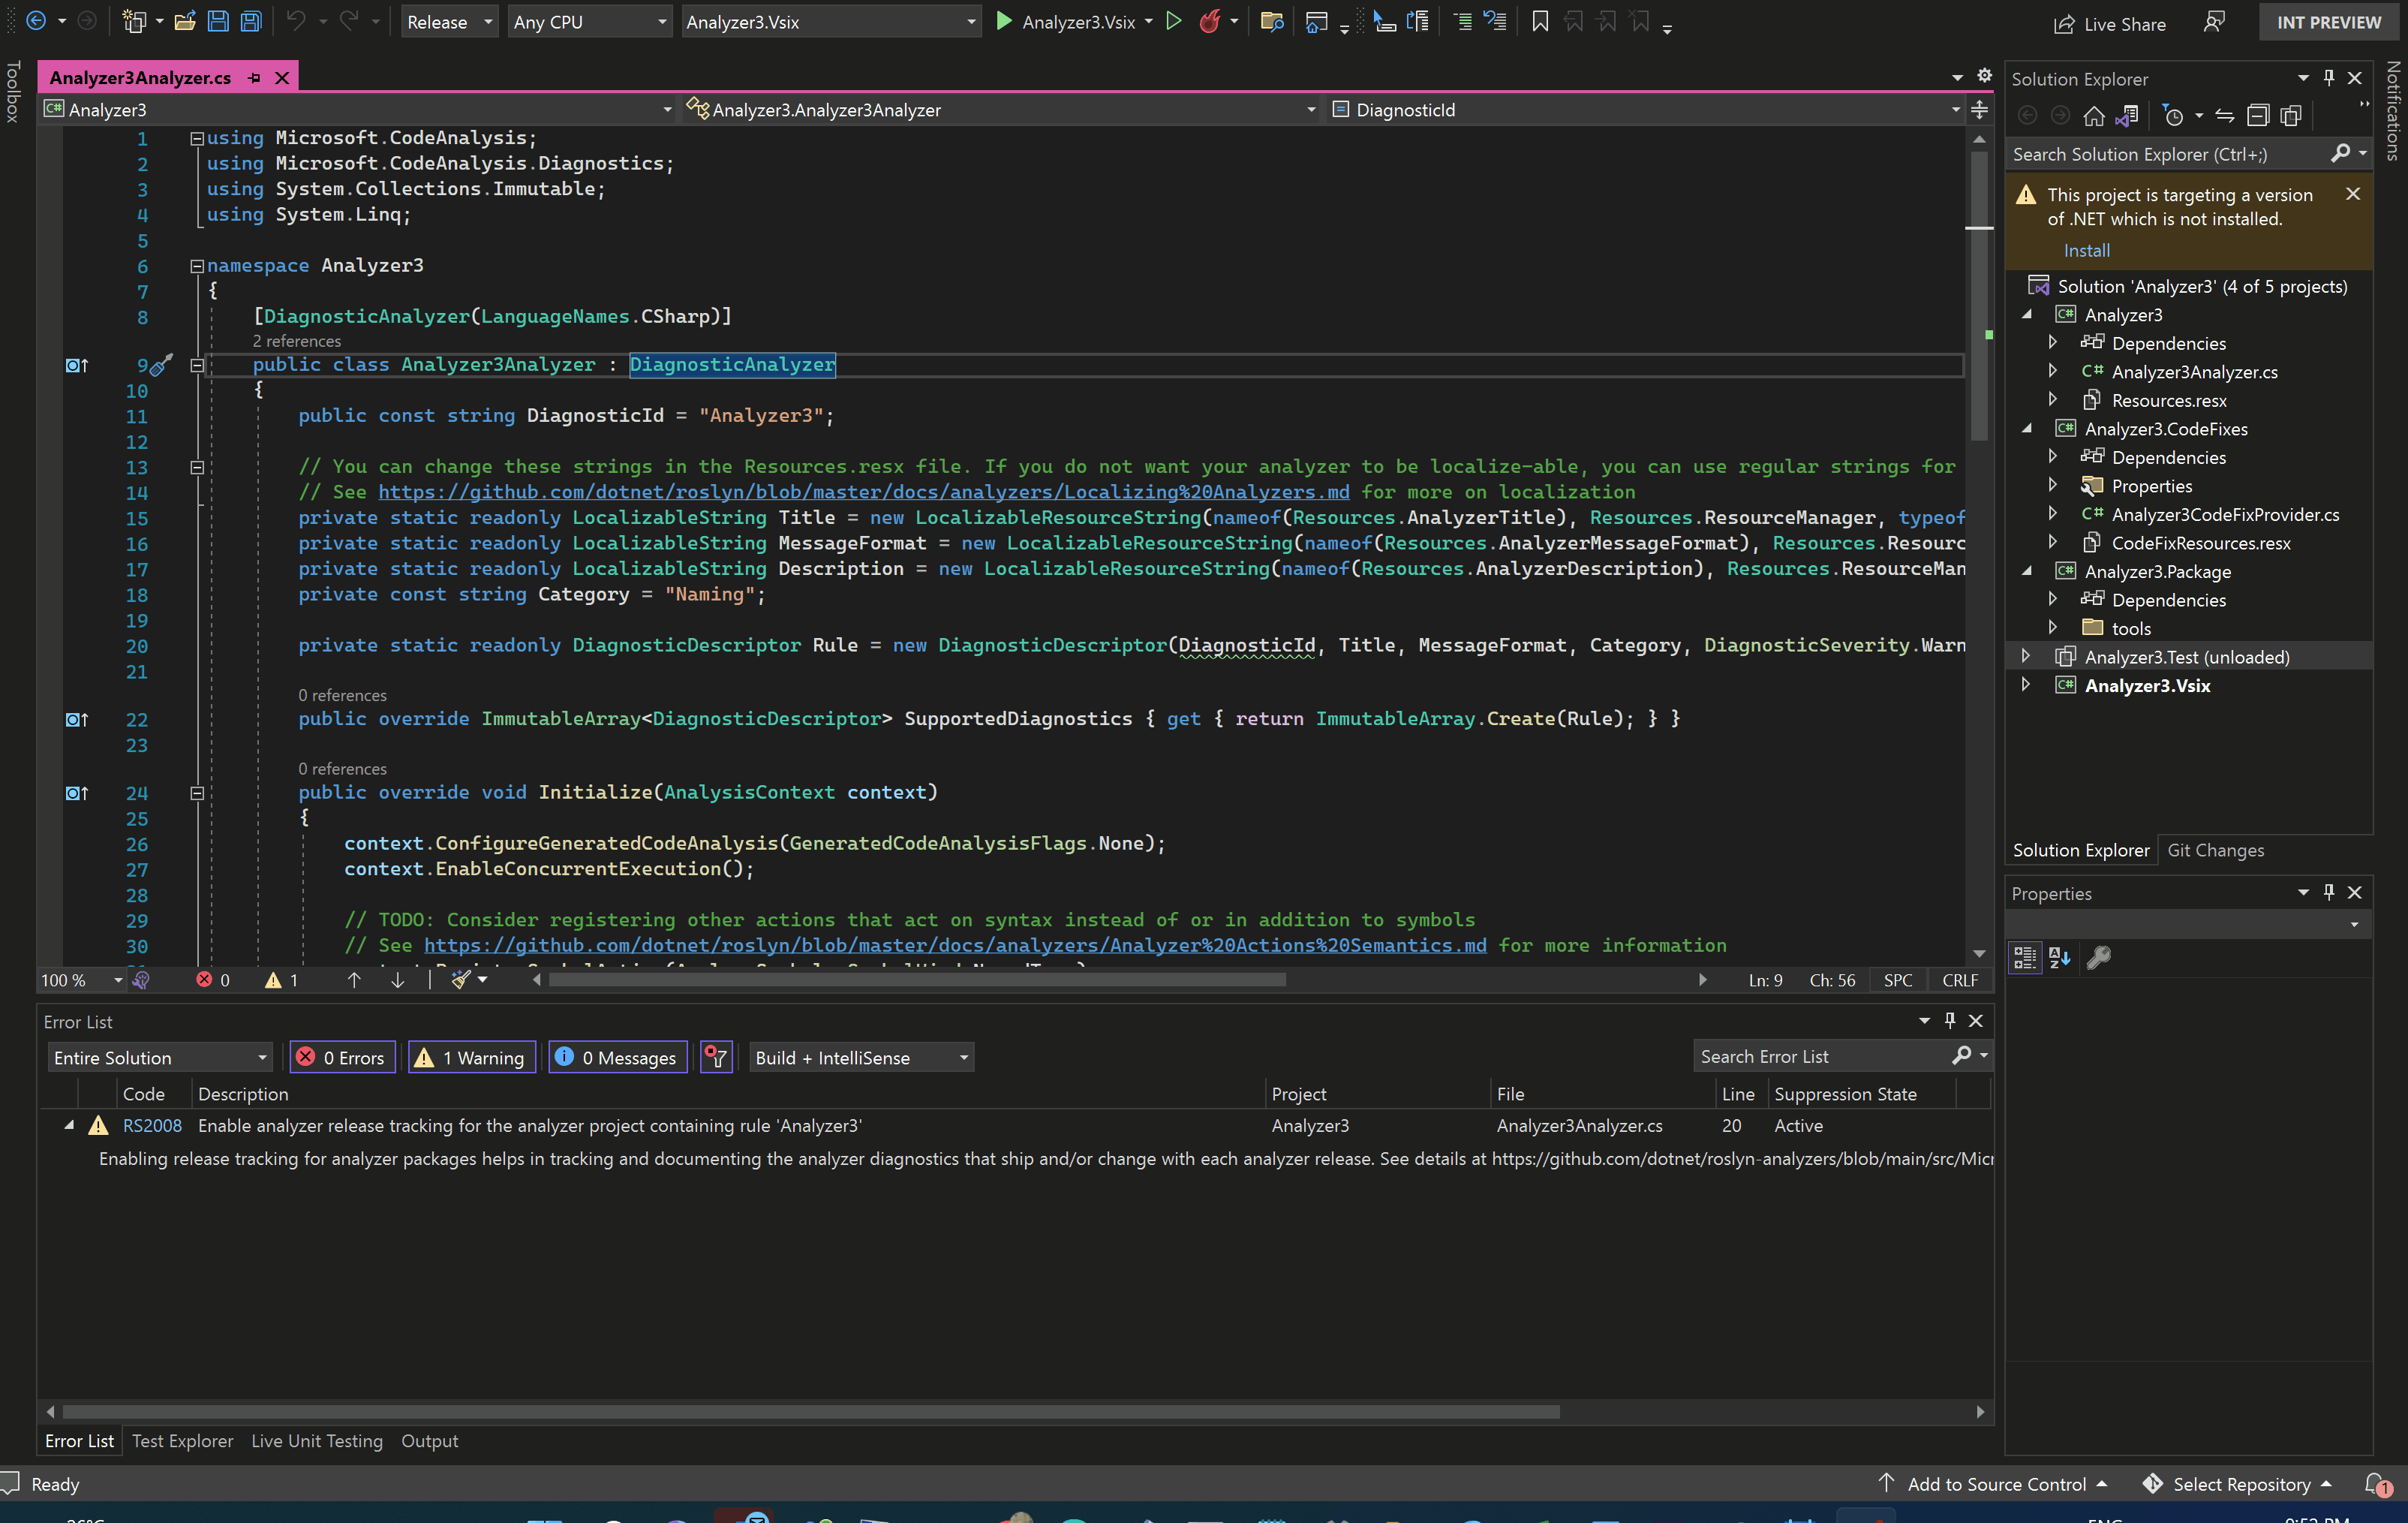Collapse the Analyzer3.CodeFixes project node
The image size is (2408, 1523).
click(2027, 429)
